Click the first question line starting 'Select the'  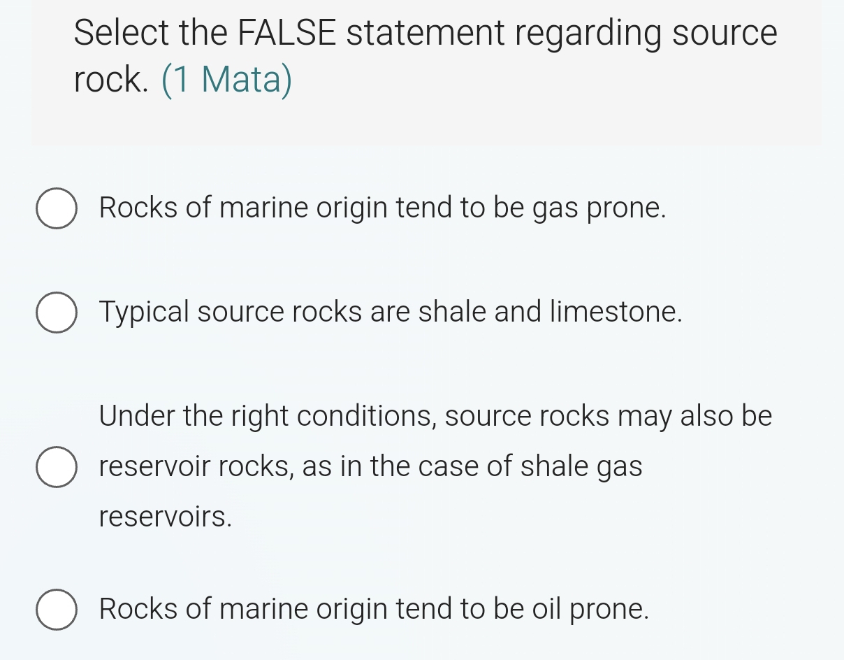coord(425,33)
